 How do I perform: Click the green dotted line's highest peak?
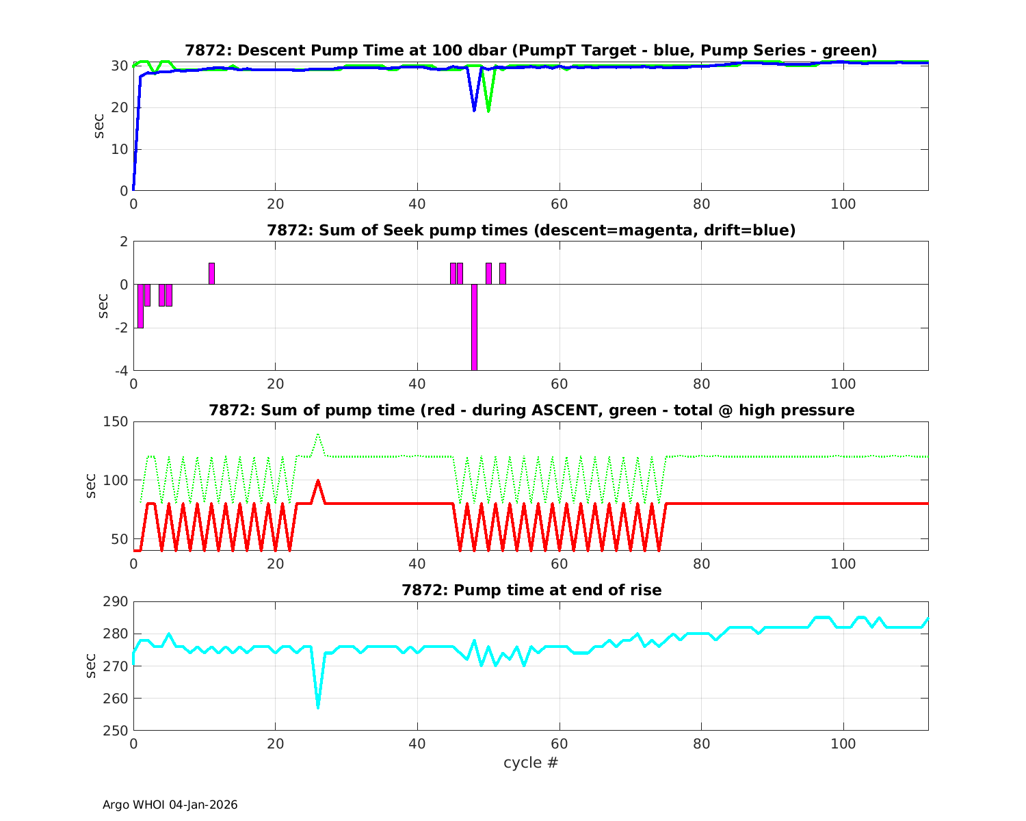318,434
